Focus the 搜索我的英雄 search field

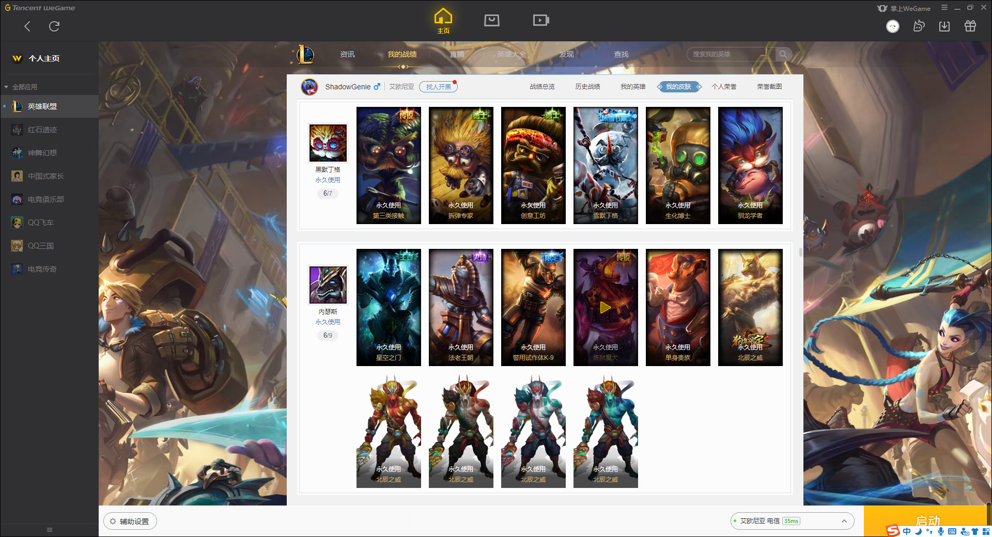coord(731,54)
